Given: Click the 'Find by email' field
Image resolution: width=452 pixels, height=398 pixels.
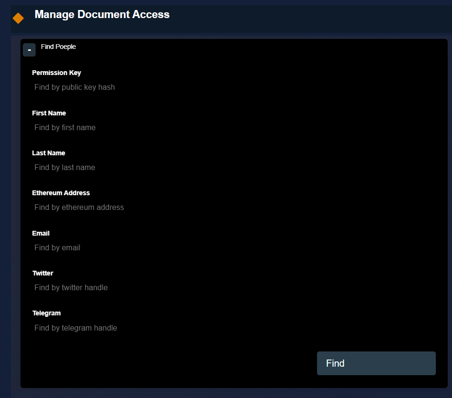Looking at the screenshot, I should coord(143,247).
